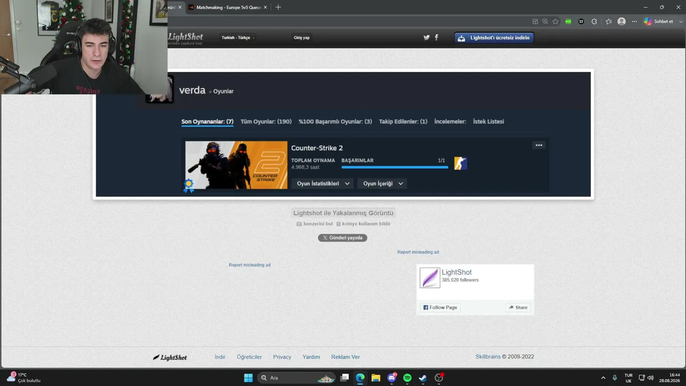This screenshot has height=386, width=686.
Task: Expand the Oyun İçeriği dropdown
Action: (x=382, y=183)
